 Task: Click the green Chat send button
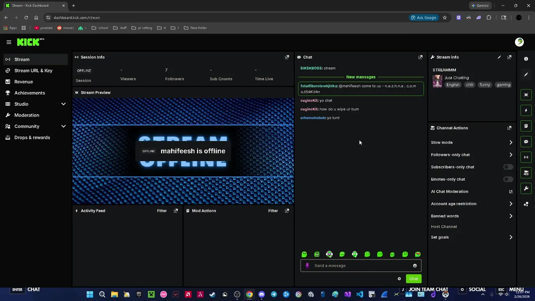point(413,279)
